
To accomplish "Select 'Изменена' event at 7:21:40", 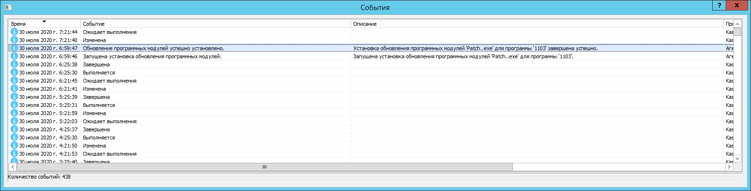I will (x=94, y=40).
